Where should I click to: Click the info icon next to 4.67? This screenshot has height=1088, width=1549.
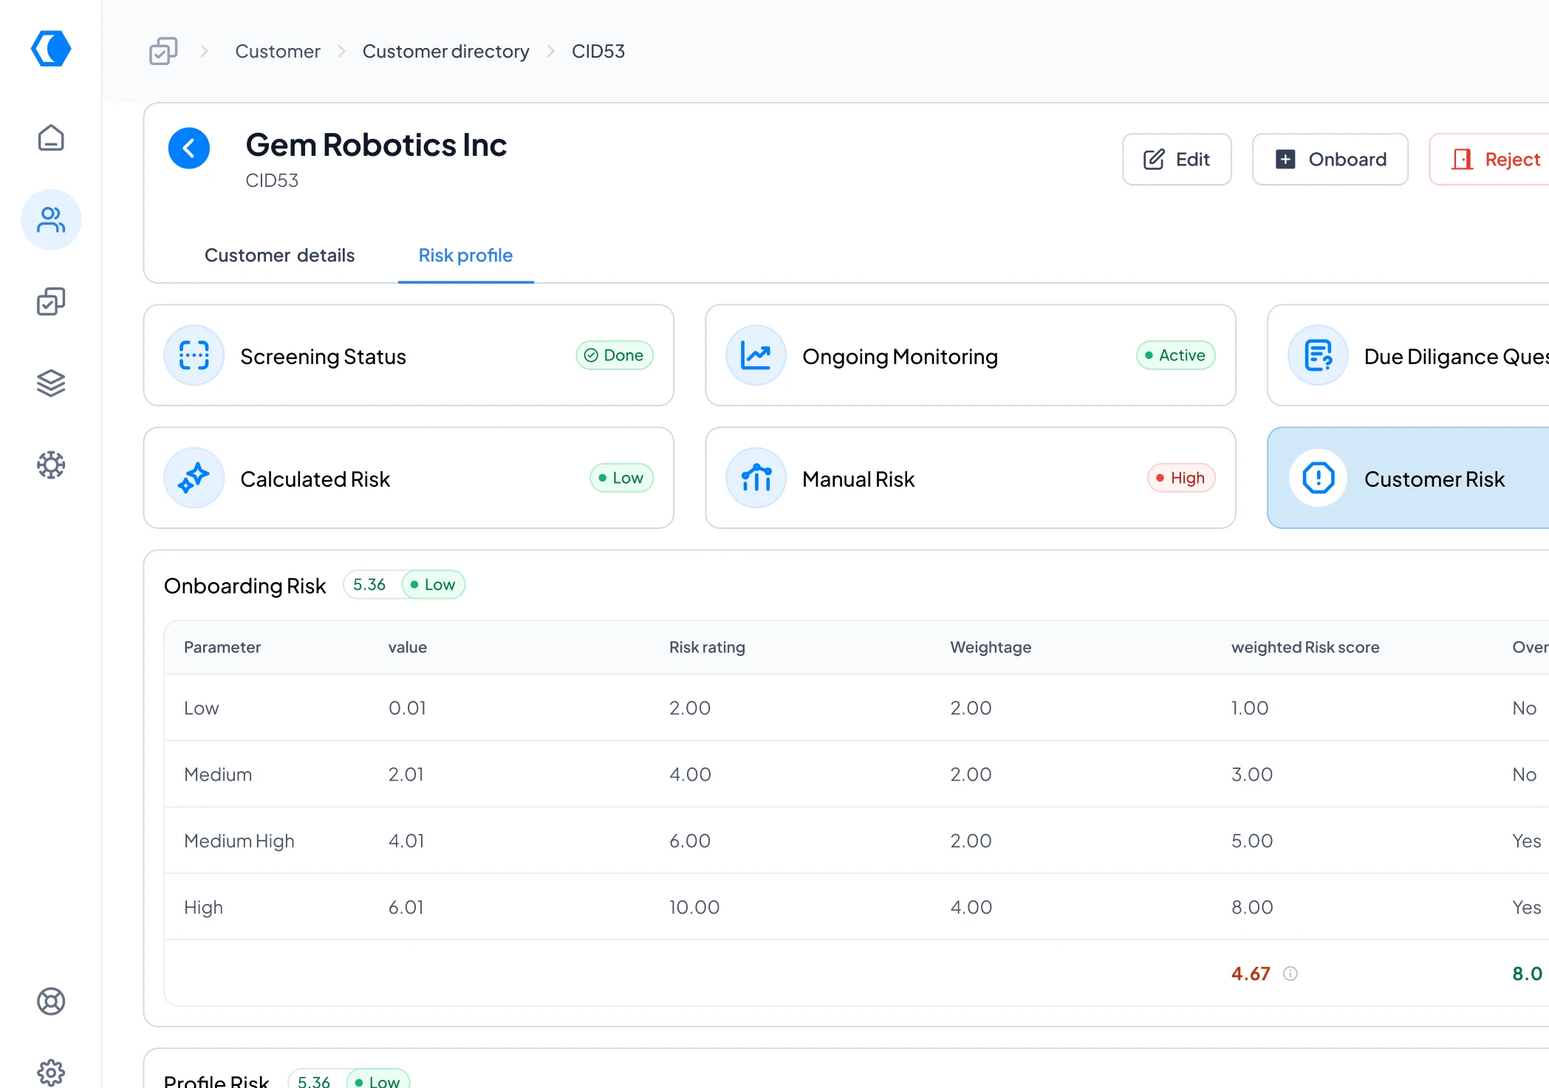[x=1290, y=974]
